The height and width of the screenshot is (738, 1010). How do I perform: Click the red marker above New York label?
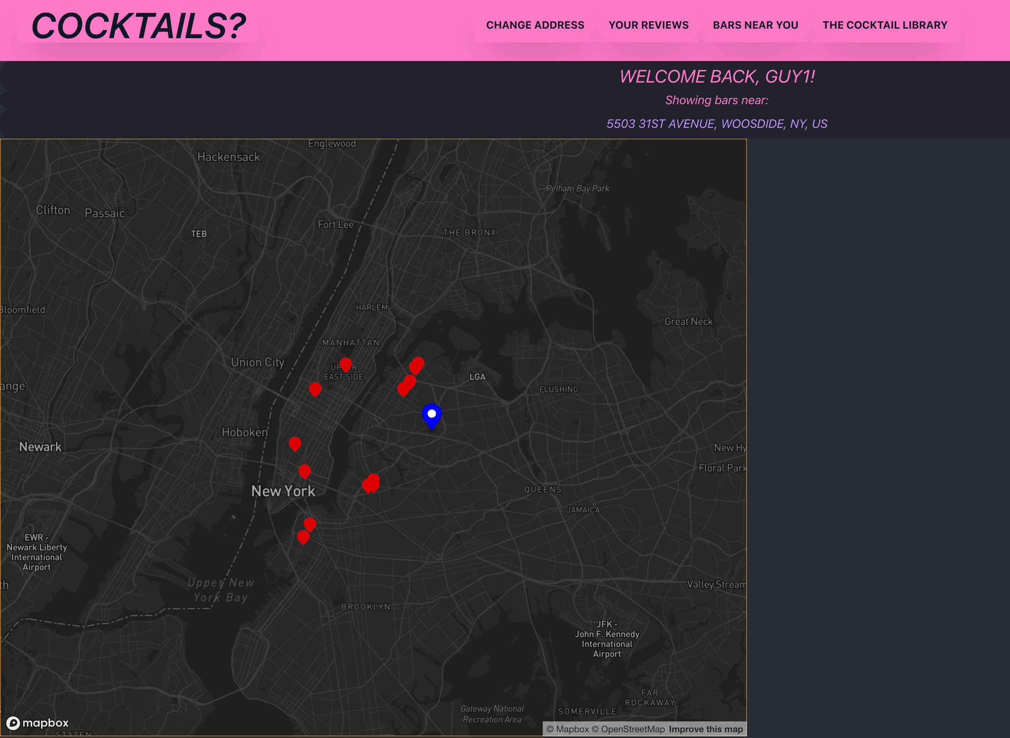point(305,471)
